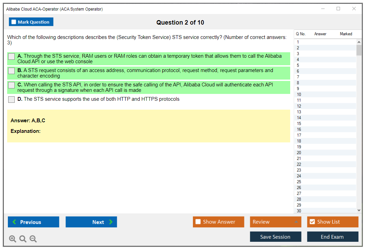This screenshot has width=367, height=251.
Task: Go to the Previous question
Action: point(33,222)
